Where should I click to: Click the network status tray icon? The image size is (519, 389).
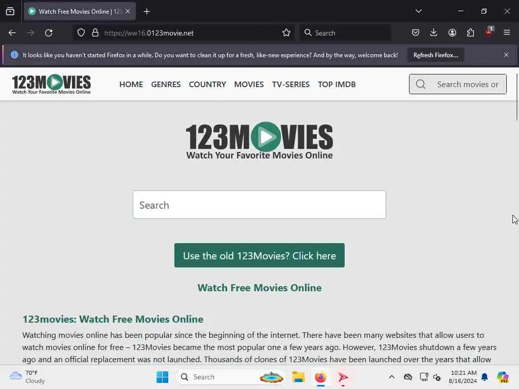tap(424, 377)
